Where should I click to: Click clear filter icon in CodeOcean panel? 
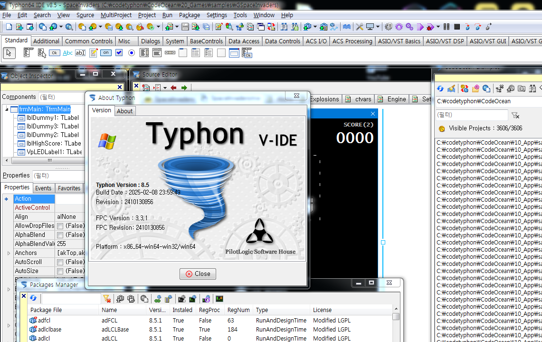point(515,115)
